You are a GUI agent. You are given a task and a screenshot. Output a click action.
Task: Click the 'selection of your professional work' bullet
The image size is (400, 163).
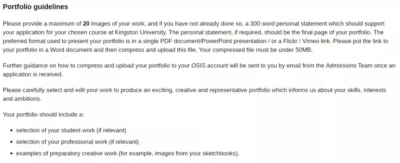(77, 142)
